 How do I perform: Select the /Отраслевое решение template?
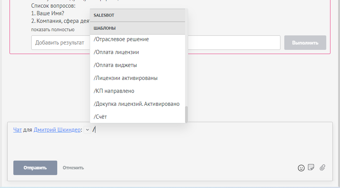click(x=121, y=39)
